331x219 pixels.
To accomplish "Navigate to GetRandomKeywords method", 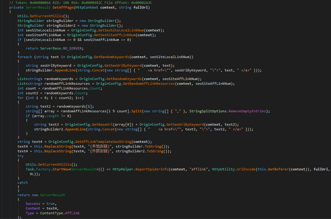I will click(x=112, y=56).
